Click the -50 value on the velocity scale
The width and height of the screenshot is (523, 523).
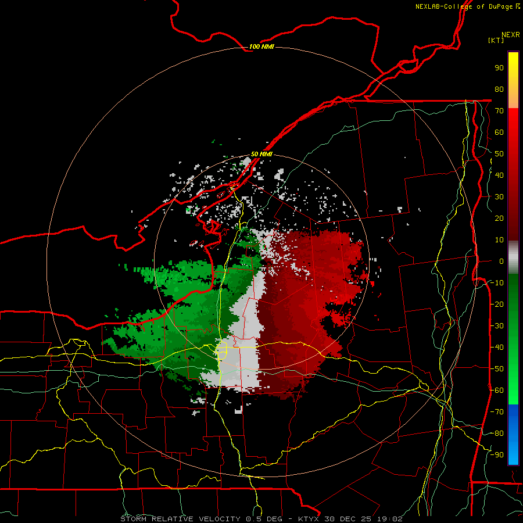(x=497, y=368)
